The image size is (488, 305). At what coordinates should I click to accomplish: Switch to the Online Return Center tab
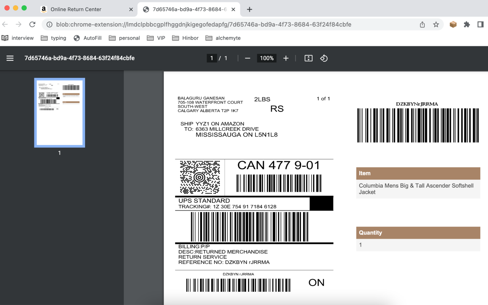coord(87,9)
